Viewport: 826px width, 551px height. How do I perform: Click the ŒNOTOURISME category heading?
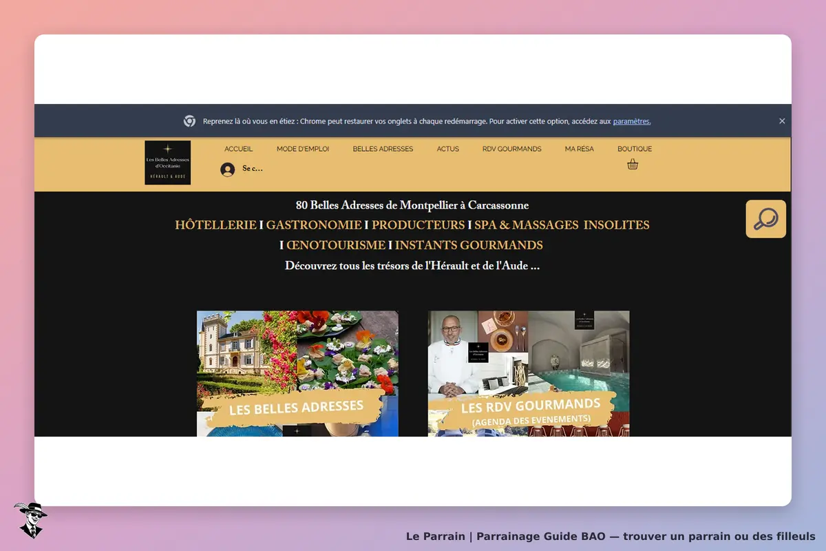coord(336,245)
